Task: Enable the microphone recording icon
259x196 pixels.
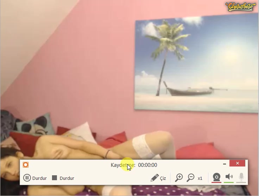Action: (x=241, y=177)
